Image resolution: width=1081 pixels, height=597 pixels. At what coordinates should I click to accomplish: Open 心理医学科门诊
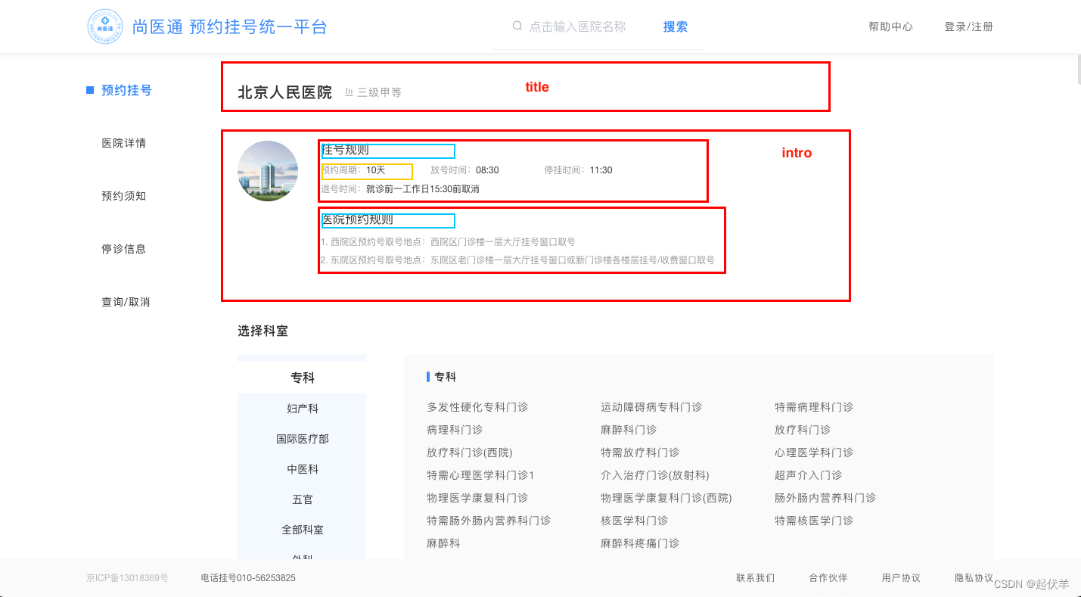pos(814,452)
